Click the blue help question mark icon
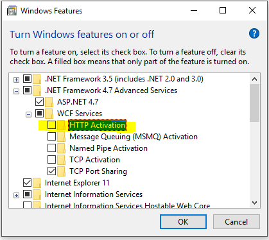269x240 pixels. coord(254,33)
